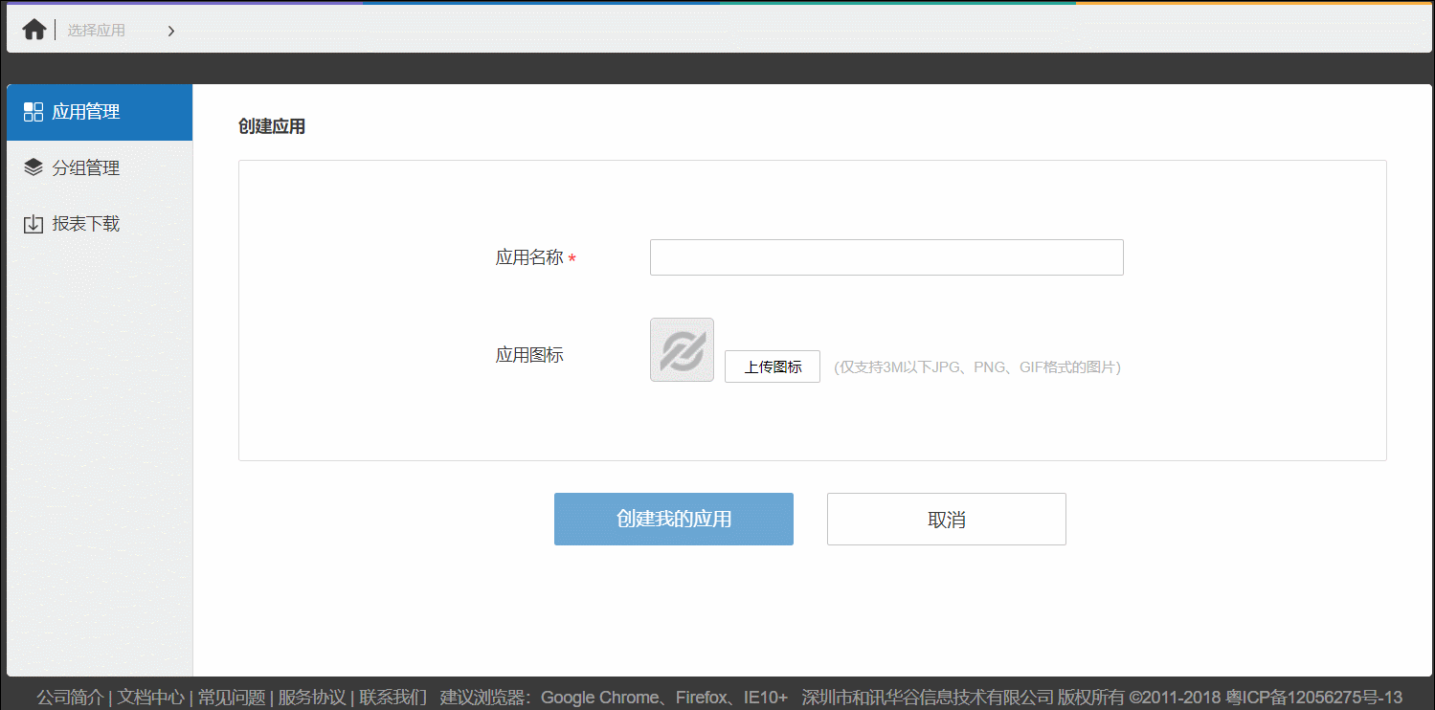This screenshot has width=1435, height=710.
Task: Click the 上传图标 button
Action: 773,366
